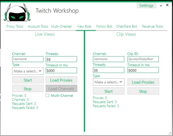The height and width of the screenshot is (136, 173).
Task: Minimize the Twitch Workshop window
Action: [161, 6]
